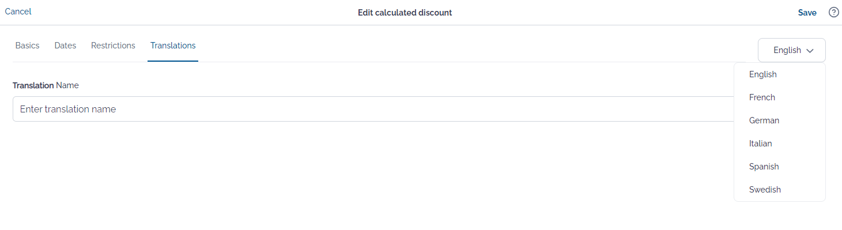Open the help question mark icon
The height and width of the screenshot is (230, 842).
[x=833, y=12]
